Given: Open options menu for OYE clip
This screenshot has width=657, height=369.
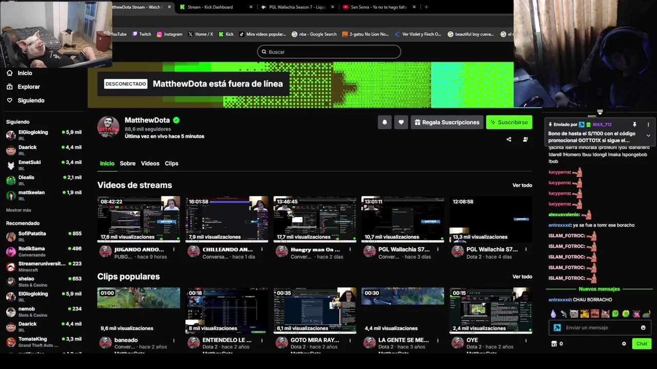Looking at the screenshot, I should [526, 340].
